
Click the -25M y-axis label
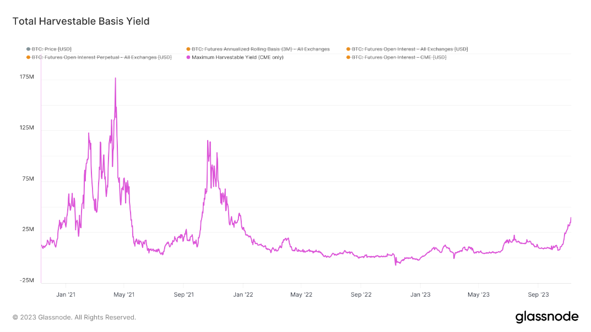[x=26, y=280]
